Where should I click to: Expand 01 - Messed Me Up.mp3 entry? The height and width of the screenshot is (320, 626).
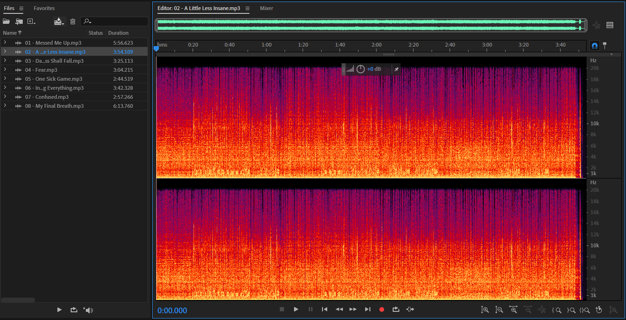tap(5, 43)
